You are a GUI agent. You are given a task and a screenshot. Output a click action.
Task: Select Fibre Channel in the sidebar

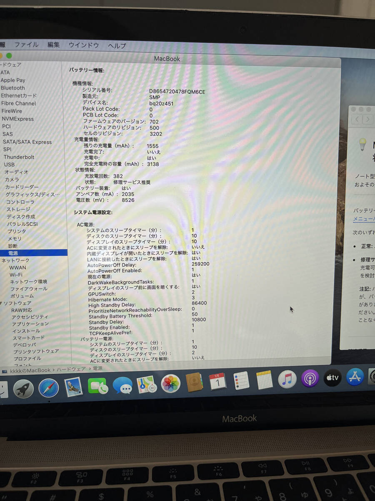pos(18,104)
